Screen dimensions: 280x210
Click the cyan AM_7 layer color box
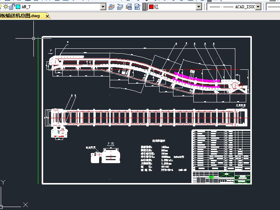tap(18, 7)
